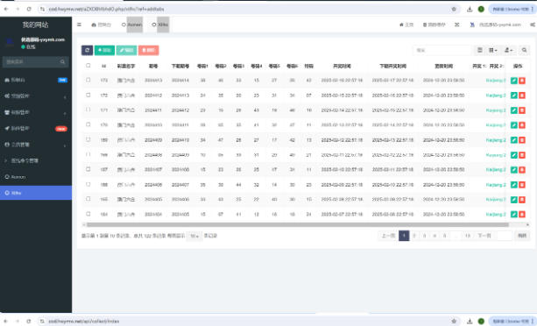Open Aomen in the sidebar menu
The image size is (537, 326).
click(x=36, y=177)
